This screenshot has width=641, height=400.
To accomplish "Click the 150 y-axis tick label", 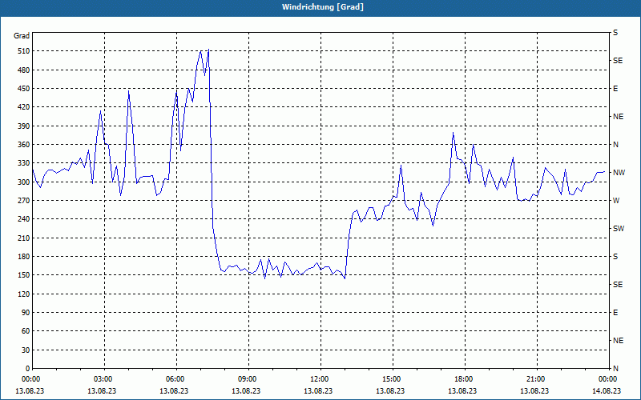I will pyautogui.click(x=23, y=275).
